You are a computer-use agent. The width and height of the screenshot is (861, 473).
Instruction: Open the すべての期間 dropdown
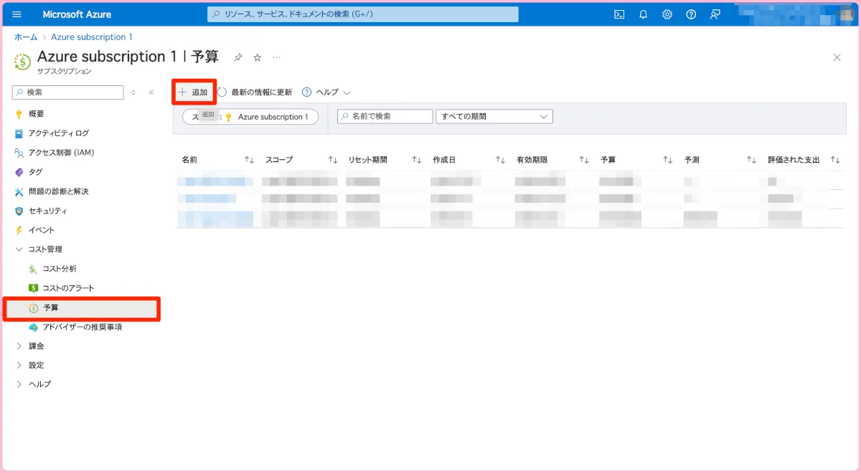click(494, 117)
